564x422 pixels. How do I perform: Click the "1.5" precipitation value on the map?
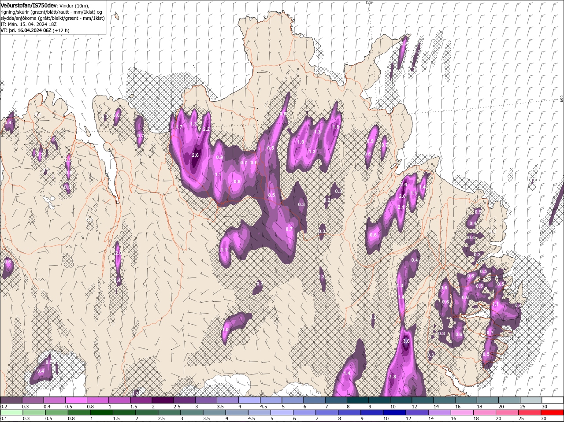coord(301,142)
